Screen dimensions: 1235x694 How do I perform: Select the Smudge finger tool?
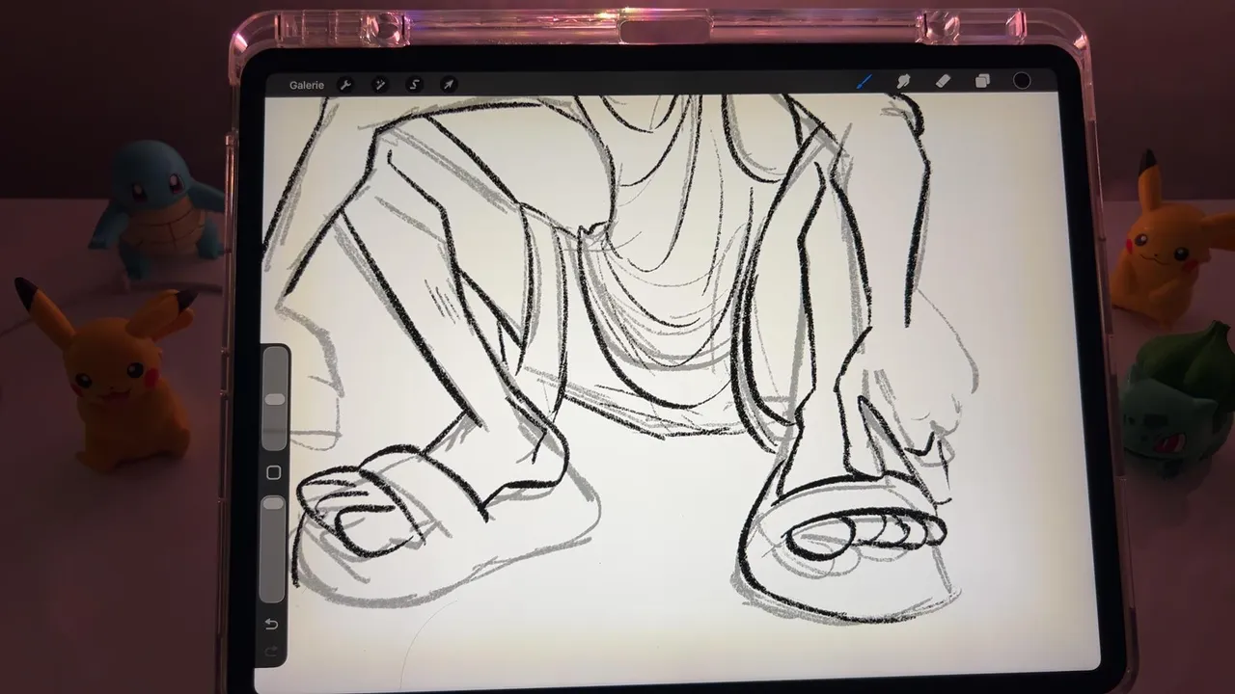903,82
